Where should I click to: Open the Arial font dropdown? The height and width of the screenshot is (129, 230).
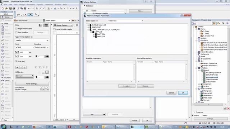25,47
